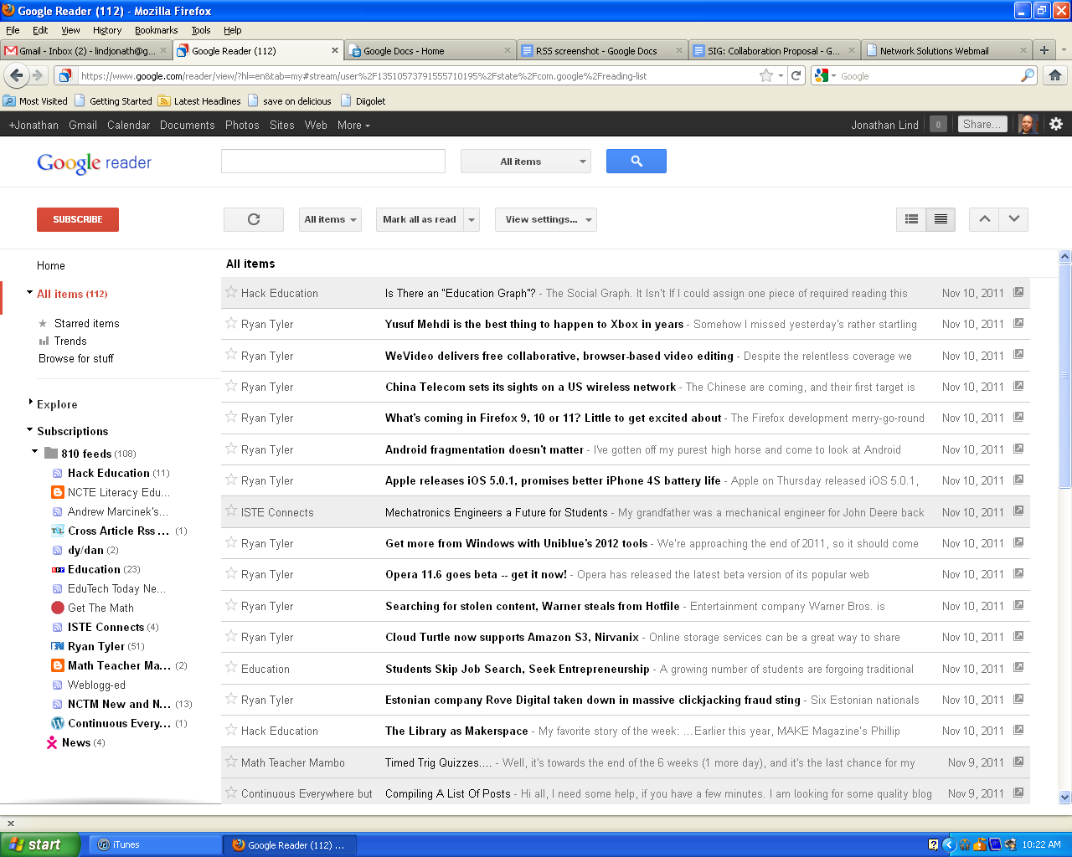Open original for Hack Education Graph item

coord(1018,292)
